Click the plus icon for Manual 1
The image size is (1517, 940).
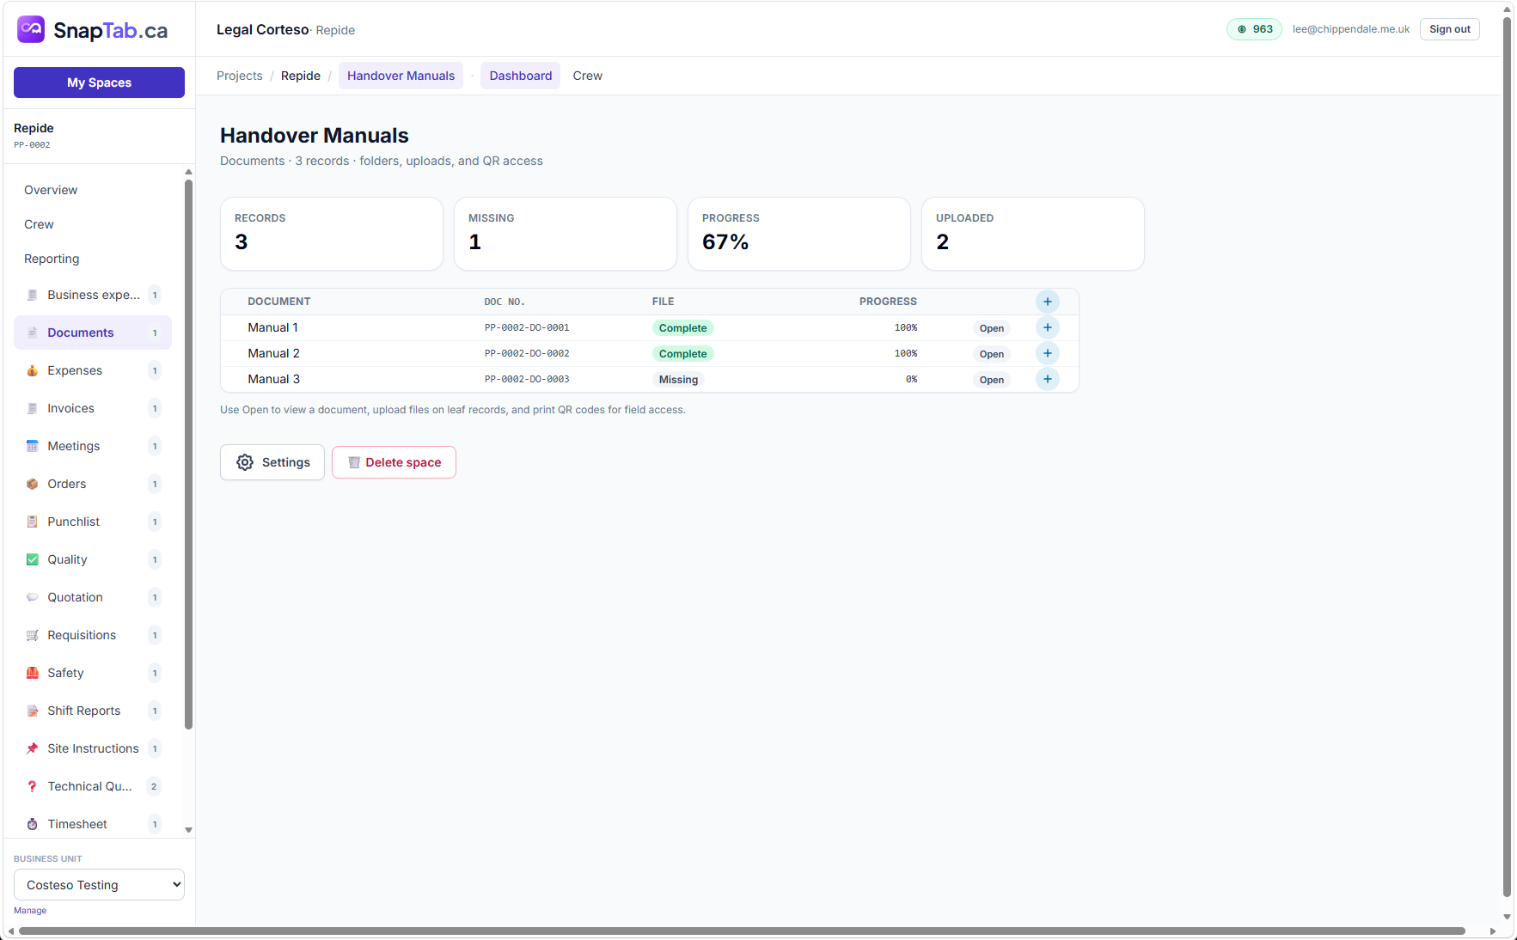tap(1047, 327)
